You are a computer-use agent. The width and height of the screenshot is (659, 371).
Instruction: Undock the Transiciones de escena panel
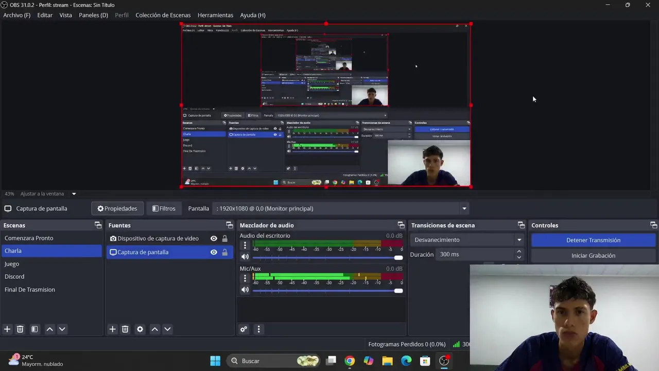click(521, 225)
